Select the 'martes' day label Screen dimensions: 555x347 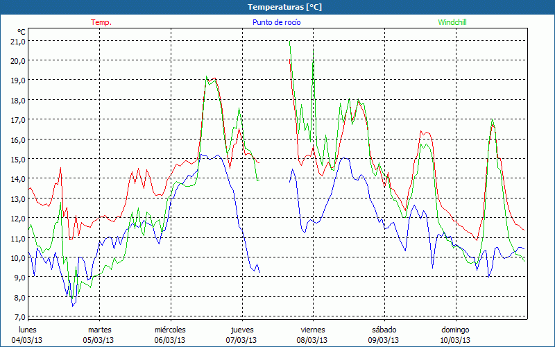click(99, 330)
